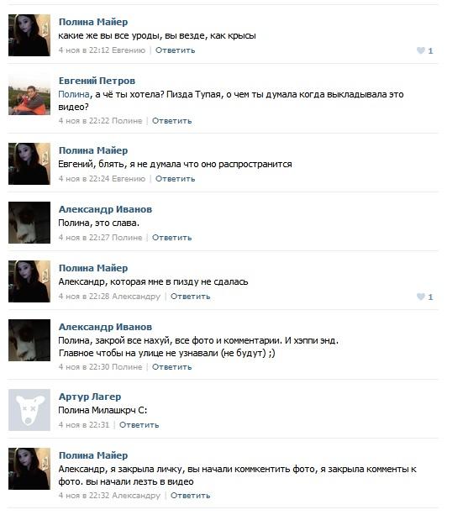Reply to Артур Лагер's comment
Viewport: 463px width, 515px height.
[x=139, y=424]
